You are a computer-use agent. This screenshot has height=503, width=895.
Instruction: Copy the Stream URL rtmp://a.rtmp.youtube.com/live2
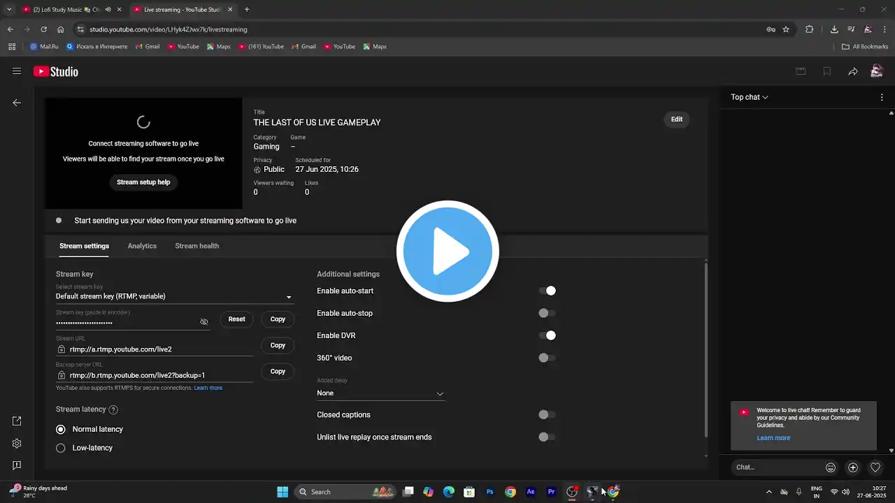tap(278, 345)
